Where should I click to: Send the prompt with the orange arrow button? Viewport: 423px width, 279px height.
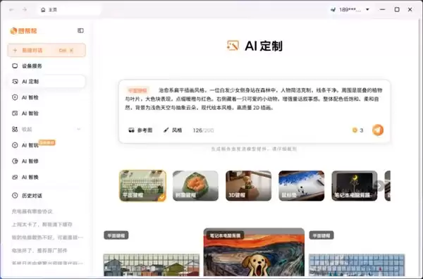point(378,130)
